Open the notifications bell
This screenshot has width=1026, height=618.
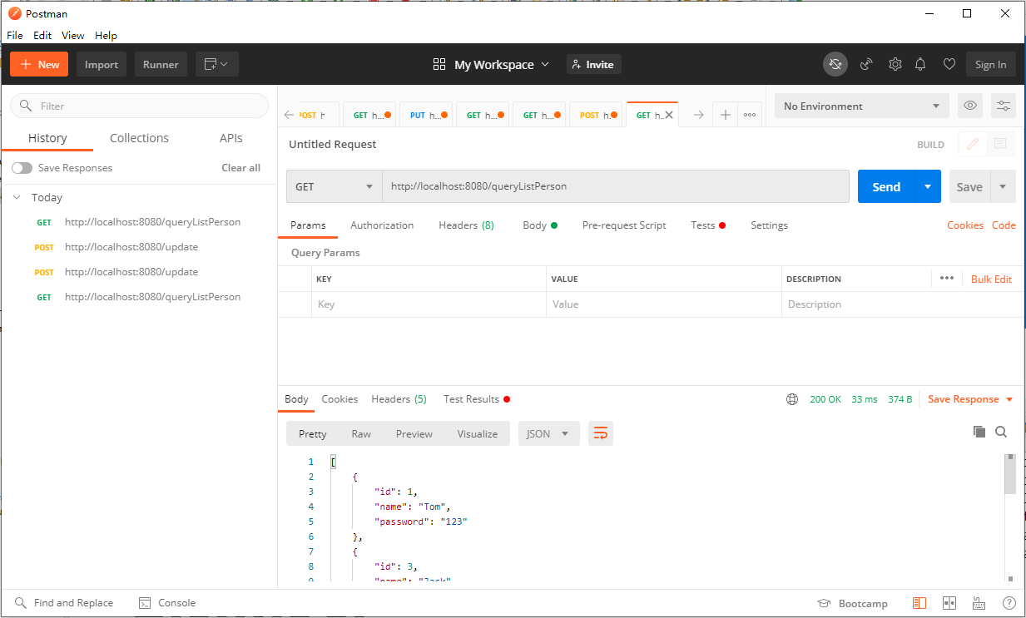pos(920,64)
